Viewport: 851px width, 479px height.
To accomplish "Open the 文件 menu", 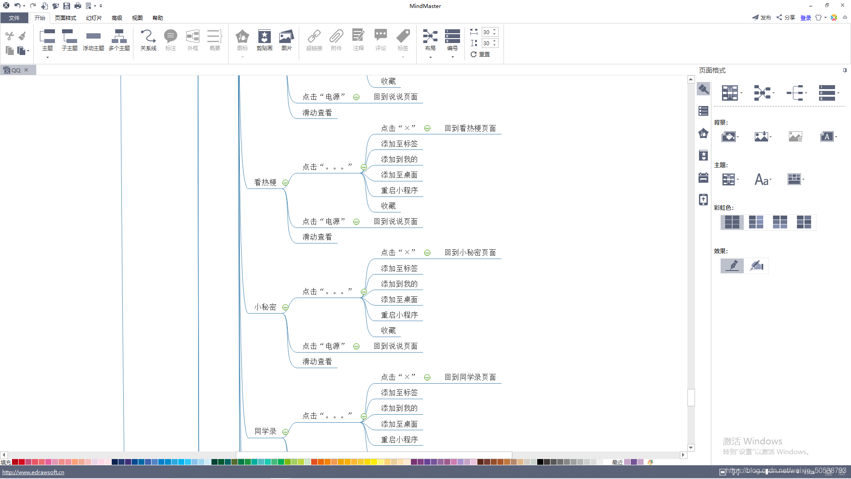I will 14,18.
